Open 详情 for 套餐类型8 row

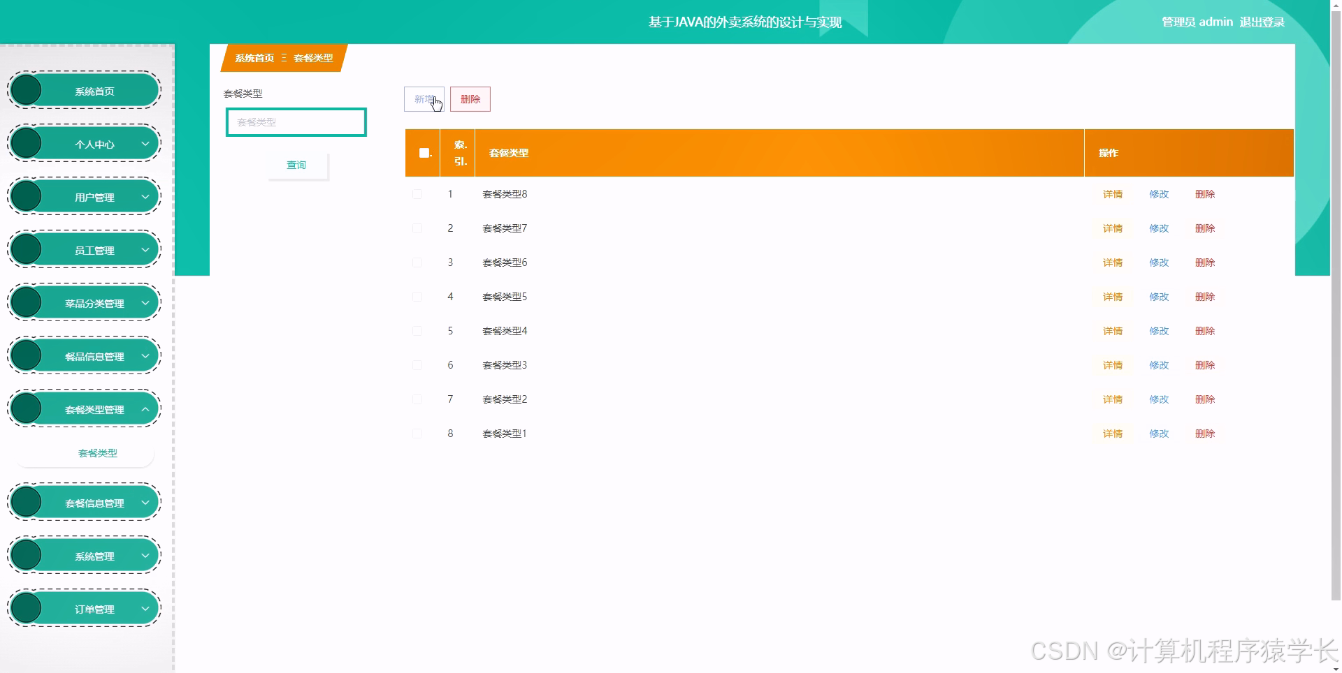(x=1113, y=194)
